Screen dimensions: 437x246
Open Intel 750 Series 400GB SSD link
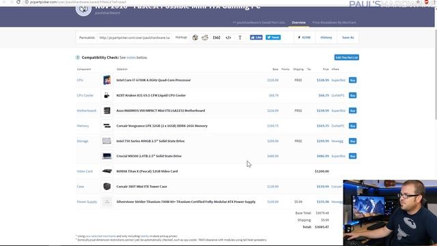[x=150, y=141]
